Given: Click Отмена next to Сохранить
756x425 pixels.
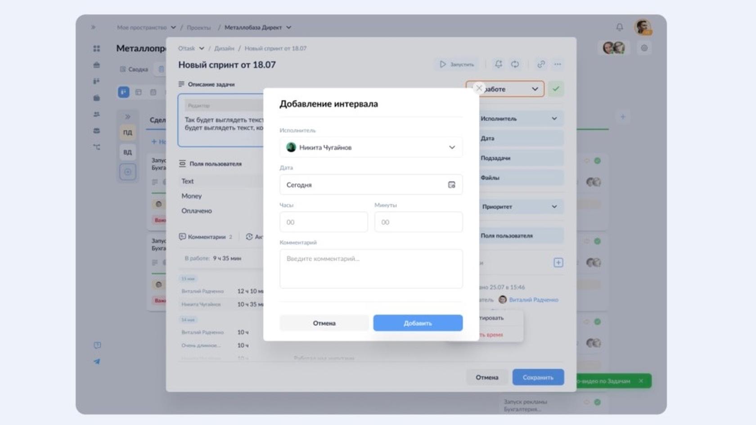Looking at the screenshot, I should point(487,377).
